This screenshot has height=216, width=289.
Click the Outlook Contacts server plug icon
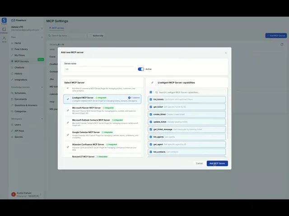coord(68,122)
